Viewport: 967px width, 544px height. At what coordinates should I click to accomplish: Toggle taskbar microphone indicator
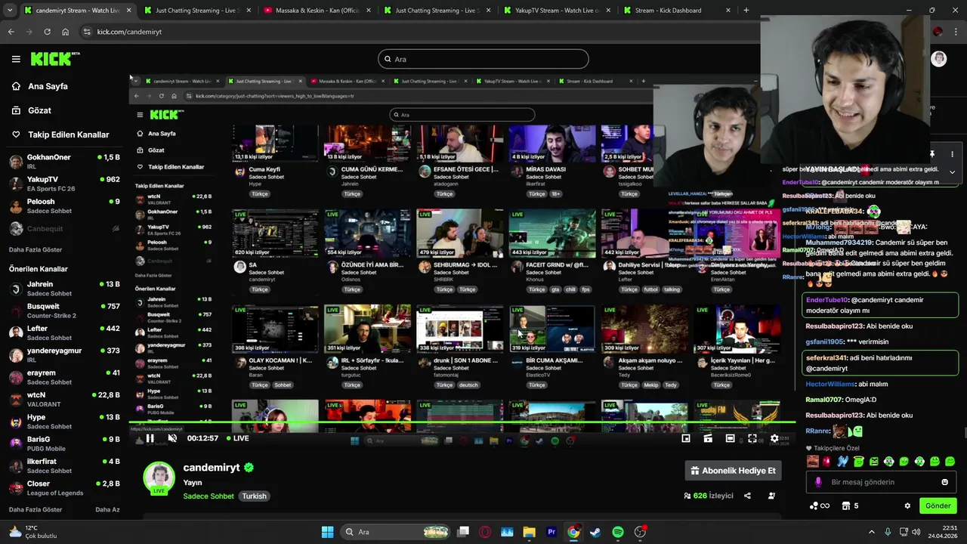point(888,532)
